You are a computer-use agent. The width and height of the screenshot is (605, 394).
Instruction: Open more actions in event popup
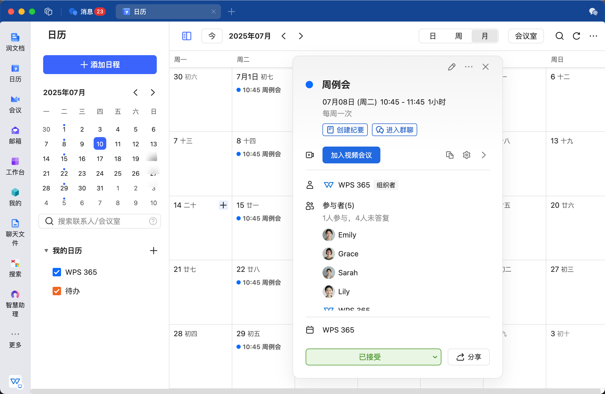[468, 67]
